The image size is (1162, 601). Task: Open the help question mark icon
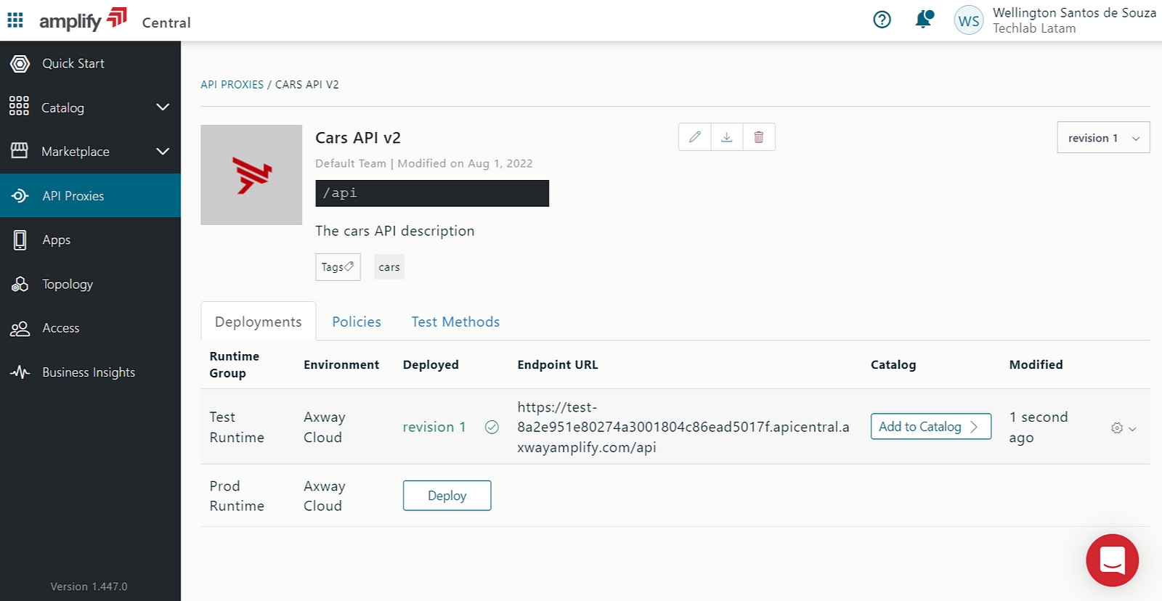[882, 20]
